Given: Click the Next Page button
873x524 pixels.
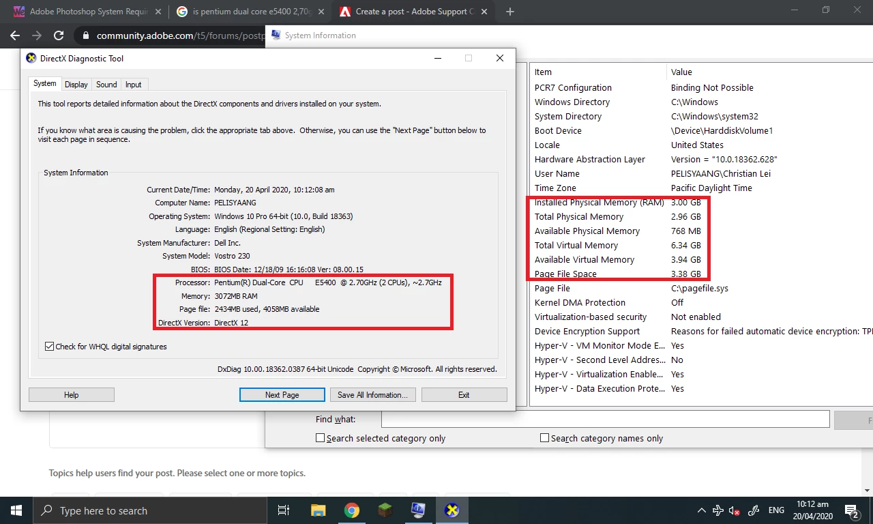Looking at the screenshot, I should pos(282,395).
